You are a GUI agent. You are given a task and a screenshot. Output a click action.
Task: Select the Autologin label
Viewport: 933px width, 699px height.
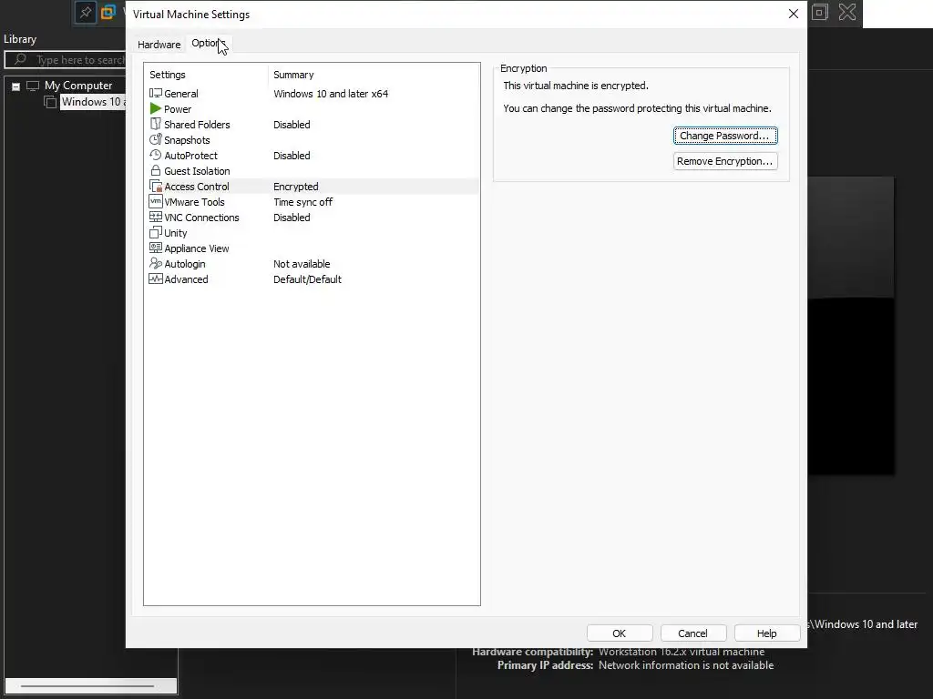coord(184,264)
